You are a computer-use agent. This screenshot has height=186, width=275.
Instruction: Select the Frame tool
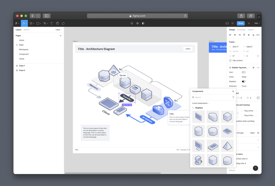pos(31,23)
